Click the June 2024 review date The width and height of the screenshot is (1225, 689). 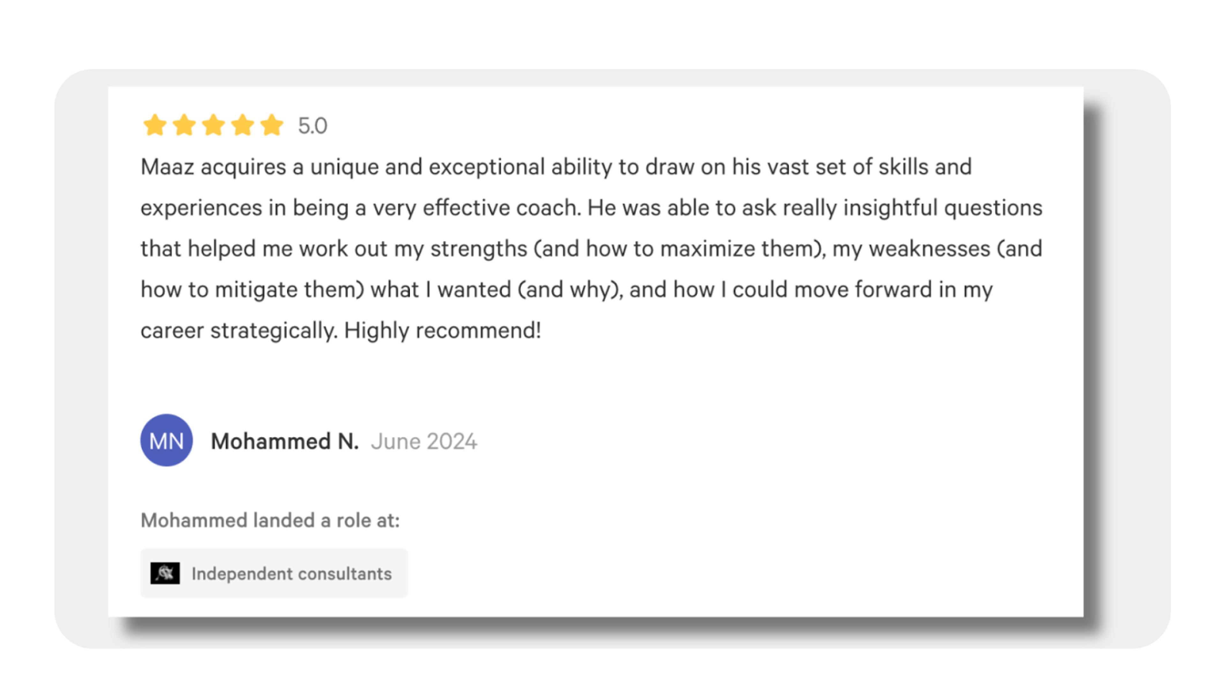pos(424,441)
